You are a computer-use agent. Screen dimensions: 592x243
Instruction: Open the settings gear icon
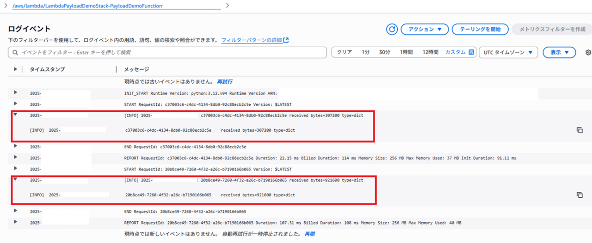pyautogui.click(x=588, y=53)
